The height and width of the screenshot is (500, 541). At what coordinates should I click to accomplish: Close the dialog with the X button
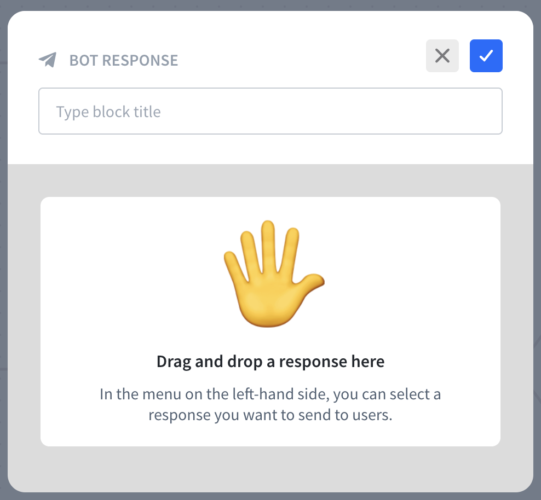pyautogui.click(x=442, y=56)
